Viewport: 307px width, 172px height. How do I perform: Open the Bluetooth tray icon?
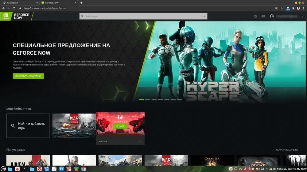click(249, 169)
